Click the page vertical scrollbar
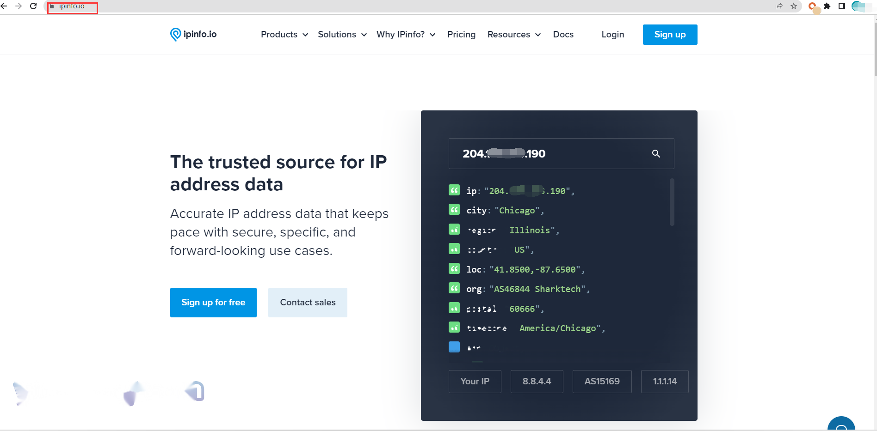Viewport: 877px width, 431px height. click(875, 49)
